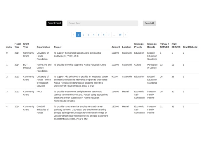The width and height of the screenshot is (203, 144).
Task: Click the Strategic Priority column header
Action: point(139,45)
